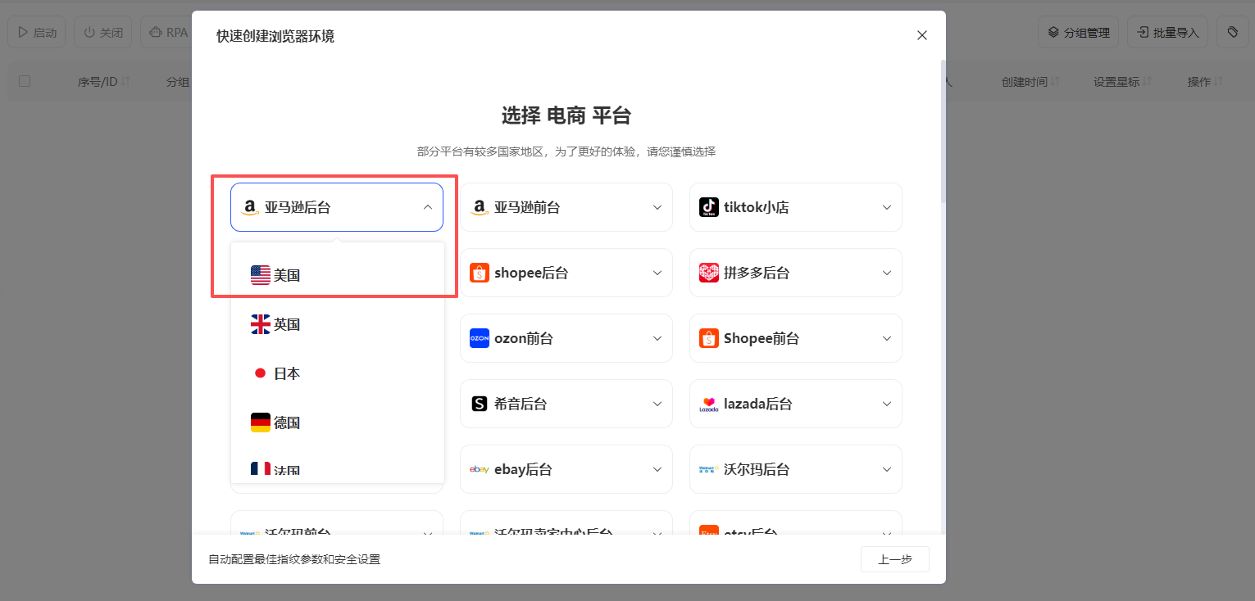Viewport: 1255px width, 601px height.
Task: Click the Amazon icon on 亚马逊前台 card
Action: pyautogui.click(x=480, y=207)
